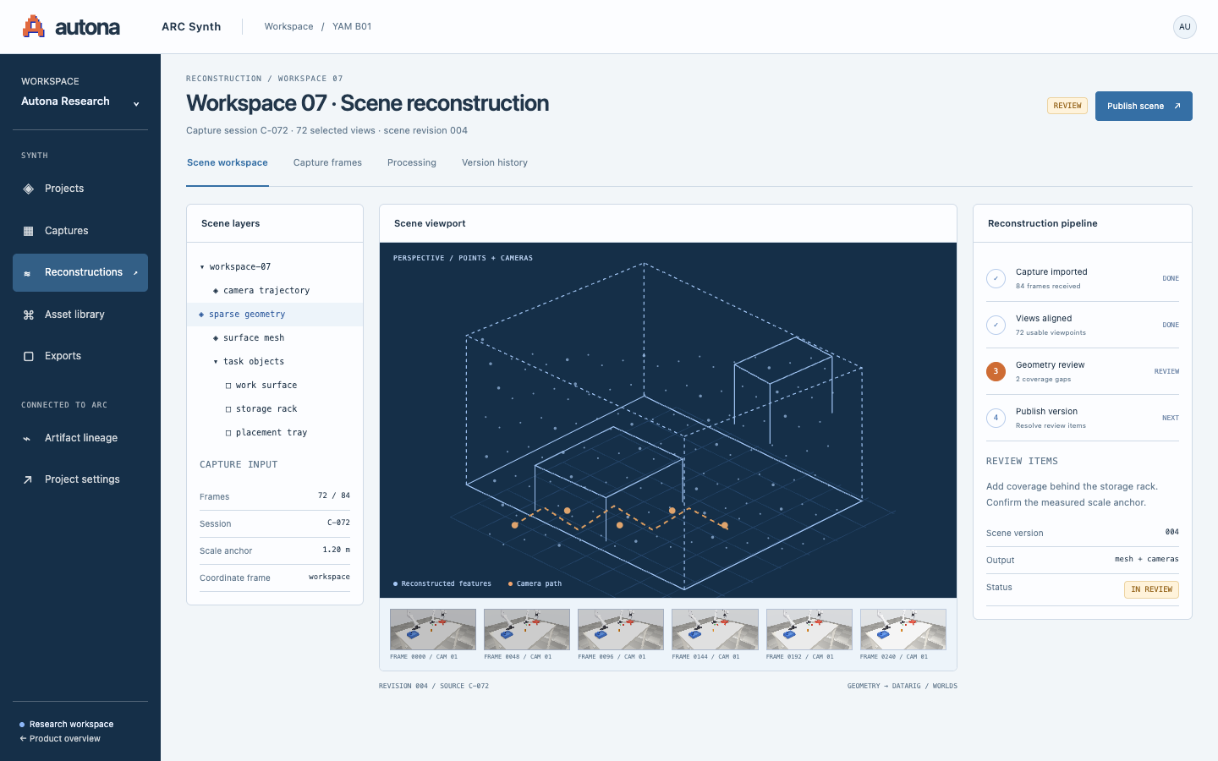The height and width of the screenshot is (761, 1218).
Task: Click the Project settings arrow icon
Action: pyautogui.click(x=28, y=479)
